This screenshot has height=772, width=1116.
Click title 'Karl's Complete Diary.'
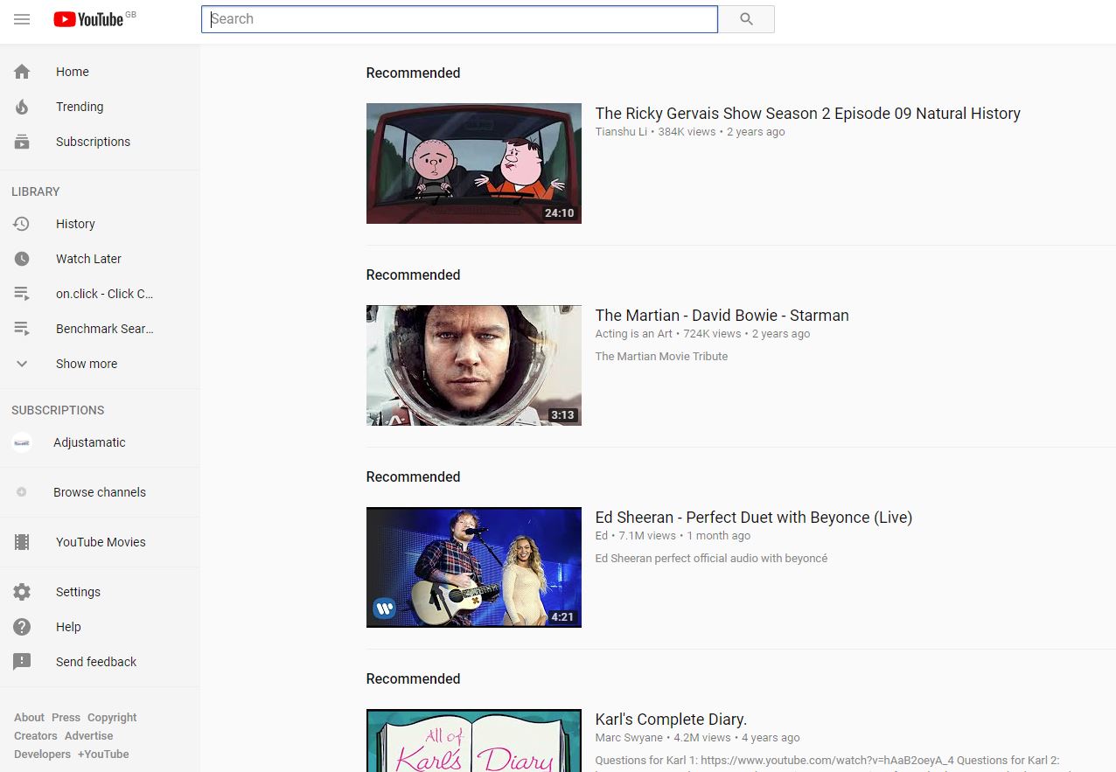[671, 720]
